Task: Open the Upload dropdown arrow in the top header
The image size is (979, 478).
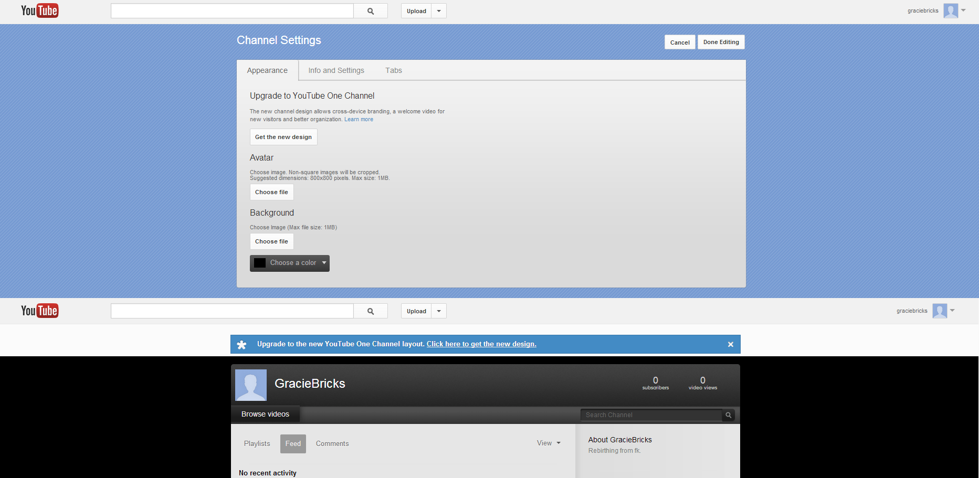Action: coord(439,11)
